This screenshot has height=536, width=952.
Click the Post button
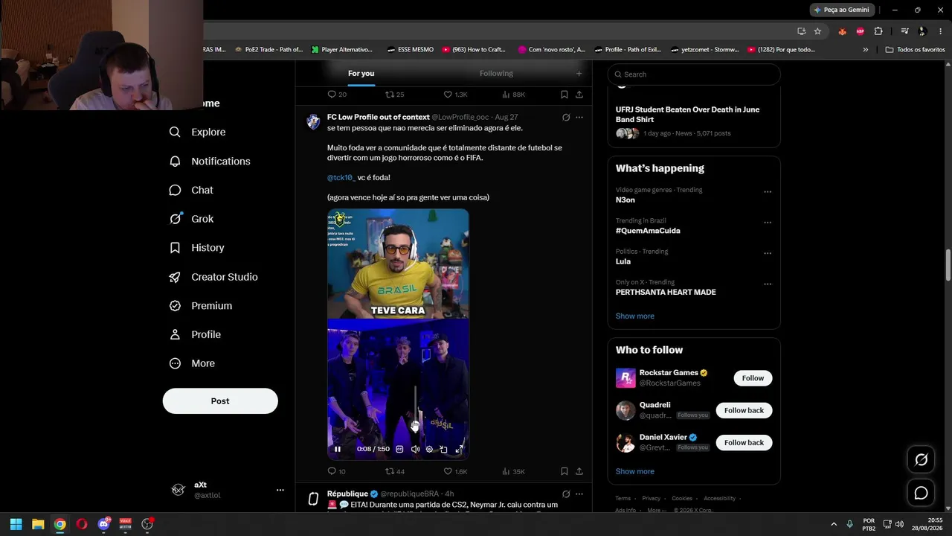(220, 401)
